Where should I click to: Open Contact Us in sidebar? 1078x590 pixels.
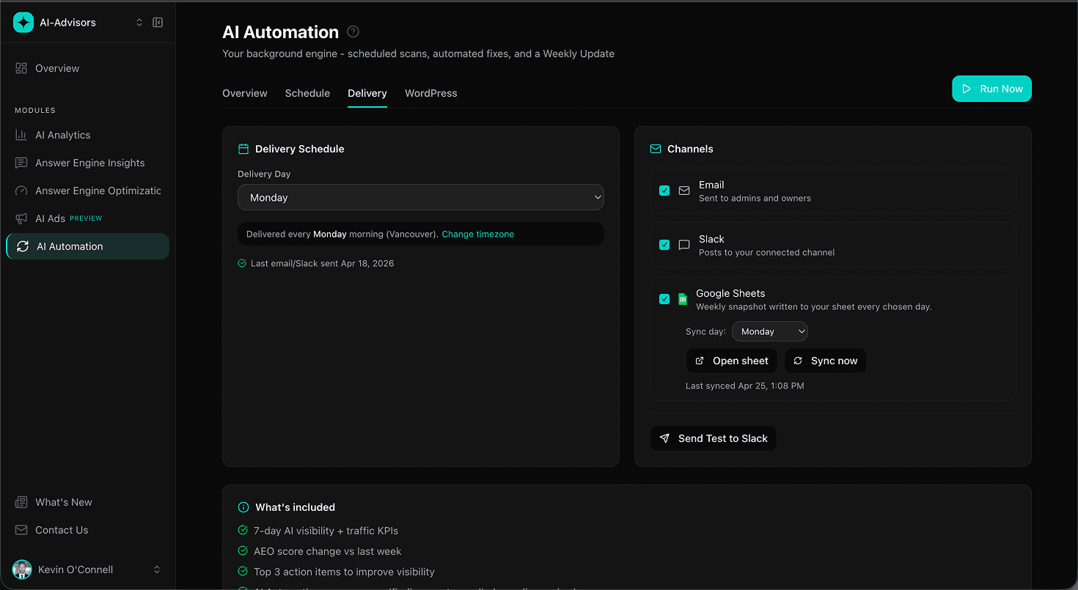pos(87,530)
